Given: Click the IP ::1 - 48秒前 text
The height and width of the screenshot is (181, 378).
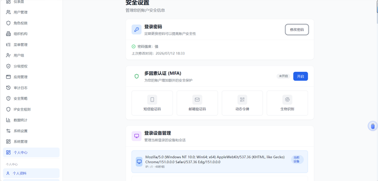Looking at the screenshot, I should click(x=155, y=167).
